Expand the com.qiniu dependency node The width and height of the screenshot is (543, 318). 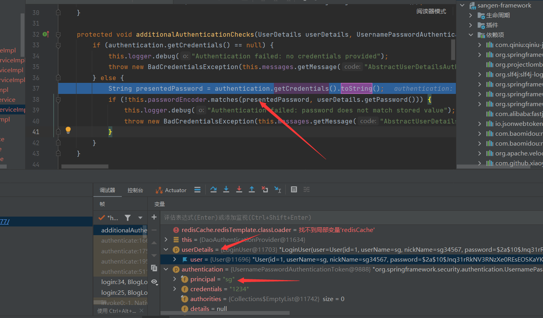click(479, 45)
